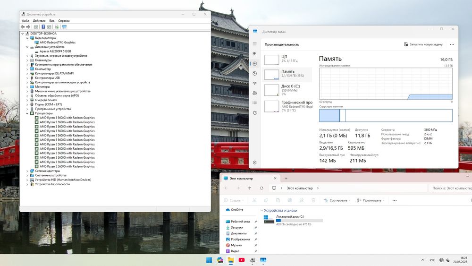The height and width of the screenshot is (266, 472).
Task: Open the Processes page in Task Manager sidebar
Action: pyautogui.click(x=255, y=53)
